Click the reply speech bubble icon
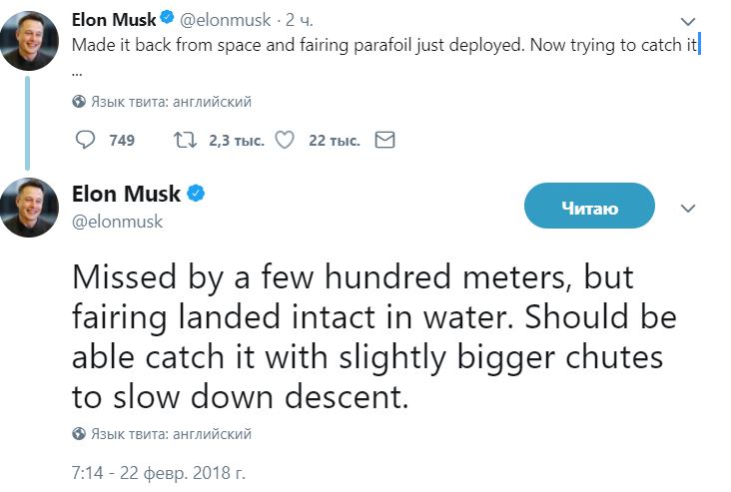The image size is (731, 492). pos(85,140)
